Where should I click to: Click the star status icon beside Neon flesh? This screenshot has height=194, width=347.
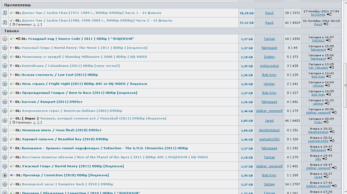pos(5,130)
